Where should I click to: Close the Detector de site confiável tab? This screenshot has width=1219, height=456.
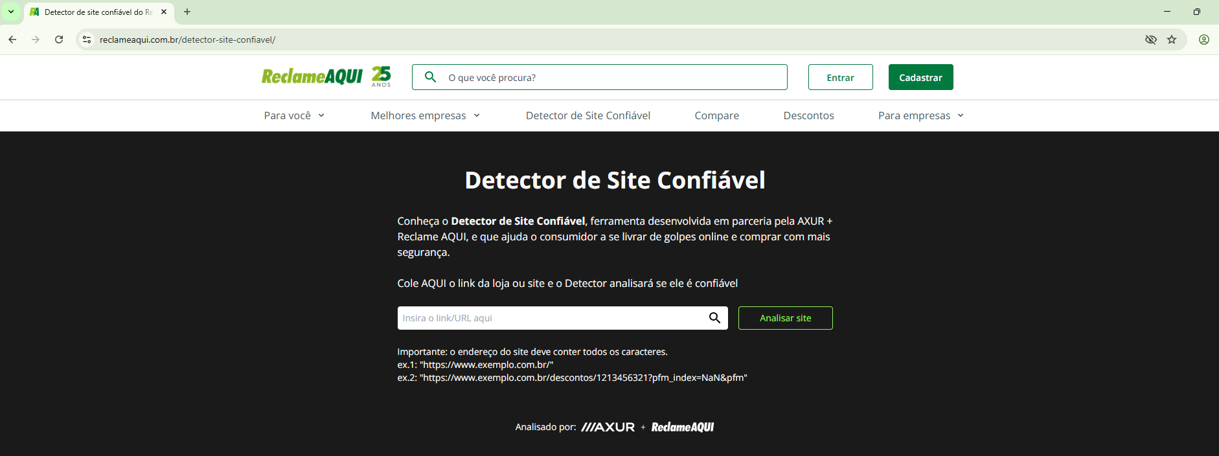[164, 12]
